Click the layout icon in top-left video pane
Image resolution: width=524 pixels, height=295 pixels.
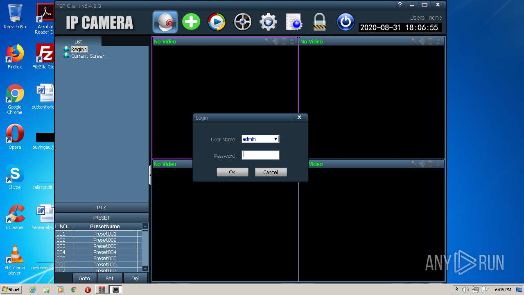pyautogui.click(x=292, y=41)
